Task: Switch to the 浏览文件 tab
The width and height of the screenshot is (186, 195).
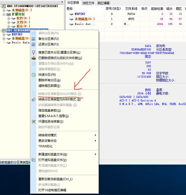Action: (x=88, y=3)
